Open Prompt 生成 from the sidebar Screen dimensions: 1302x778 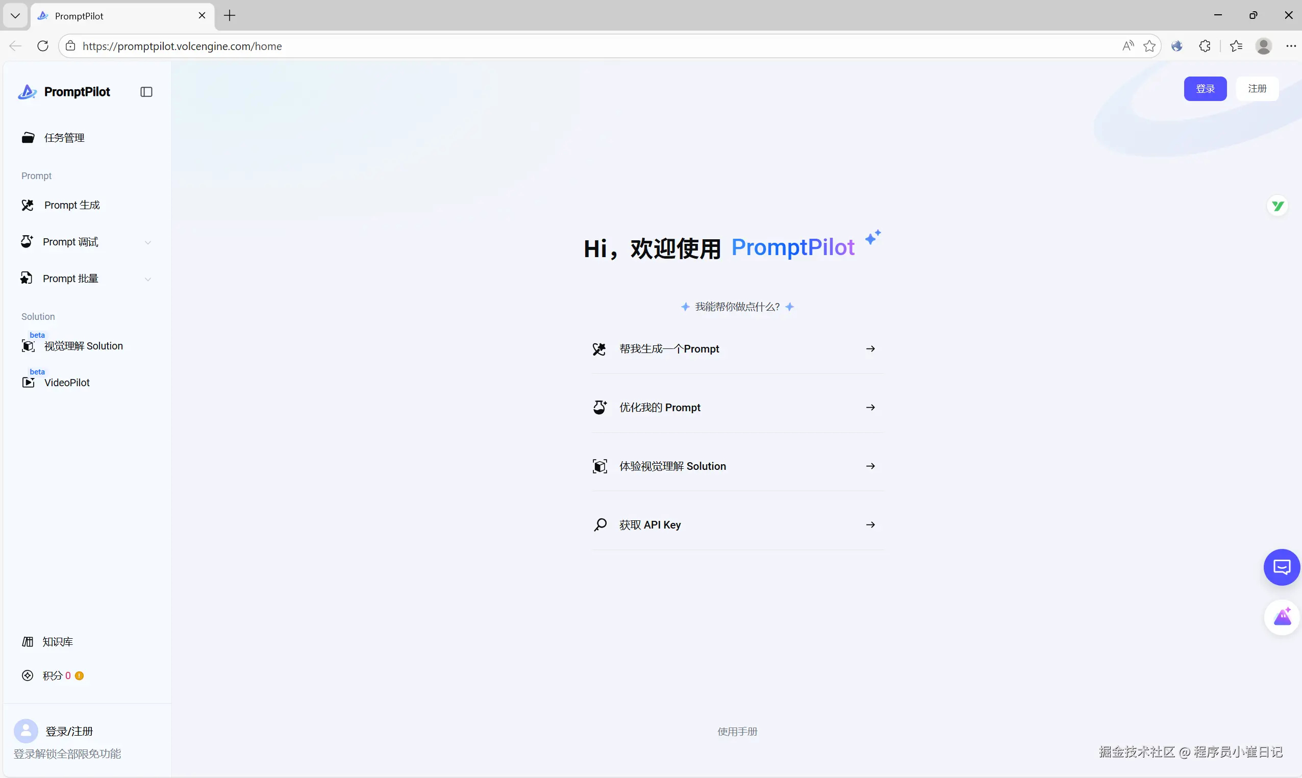(72, 205)
